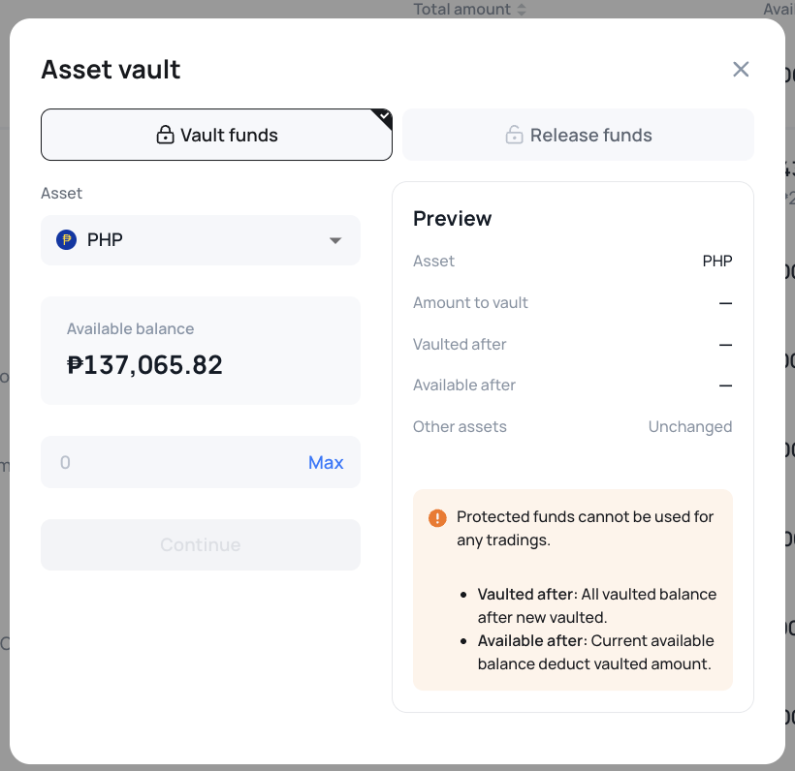The height and width of the screenshot is (771, 795).
Task: Click the lock icon on Vault funds
Action: (x=165, y=135)
